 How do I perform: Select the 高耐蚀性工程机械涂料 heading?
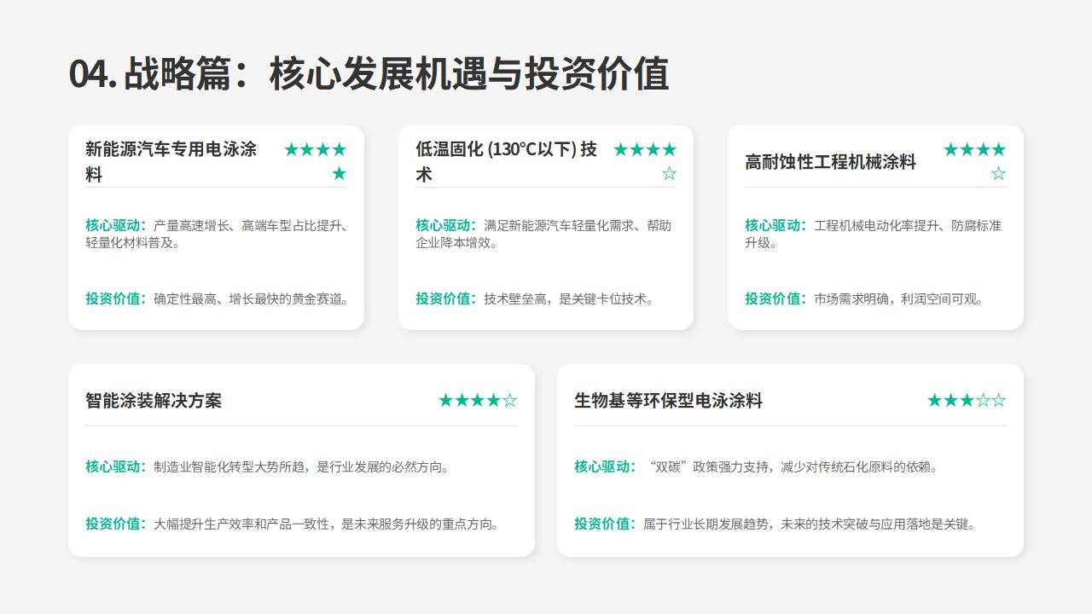(830, 162)
